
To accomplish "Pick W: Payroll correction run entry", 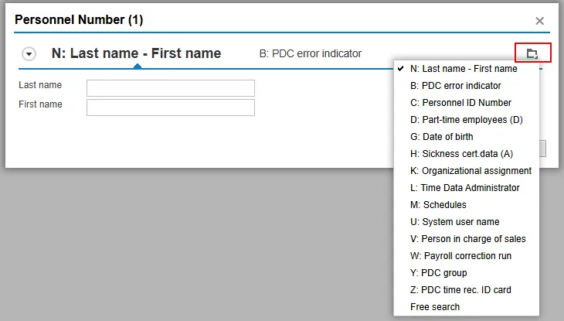I will pyautogui.click(x=460, y=256).
